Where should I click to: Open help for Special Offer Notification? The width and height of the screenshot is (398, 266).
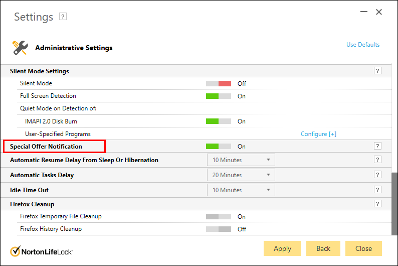pos(377,146)
